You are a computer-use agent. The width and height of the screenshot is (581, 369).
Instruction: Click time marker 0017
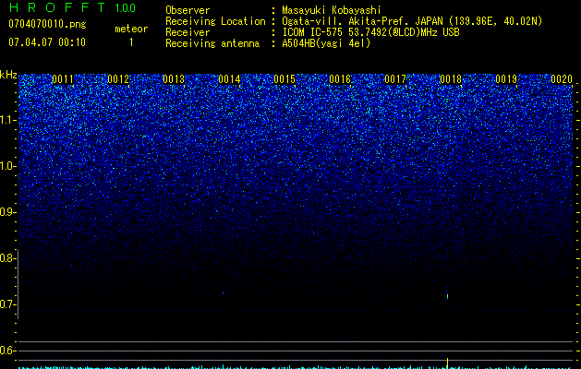395,79
